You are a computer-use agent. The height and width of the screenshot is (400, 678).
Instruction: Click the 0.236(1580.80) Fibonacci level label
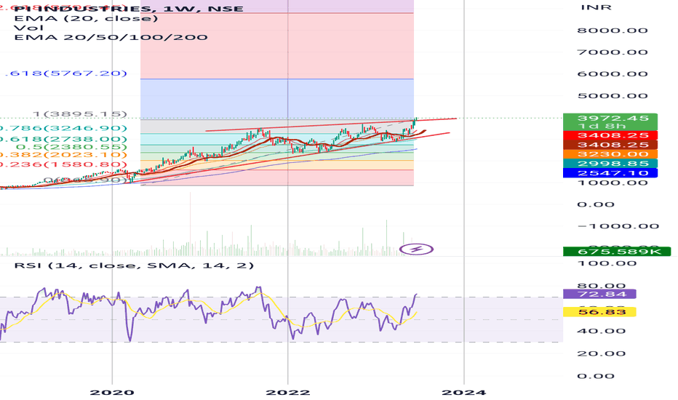pyautogui.click(x=63, y=164)
